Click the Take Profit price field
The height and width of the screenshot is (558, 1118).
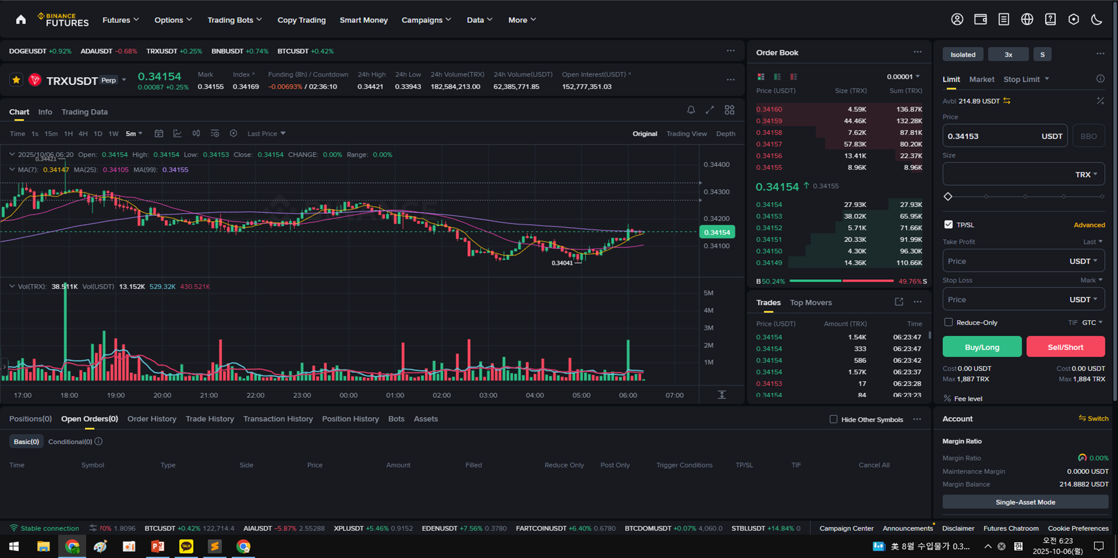click(1023, 261)
